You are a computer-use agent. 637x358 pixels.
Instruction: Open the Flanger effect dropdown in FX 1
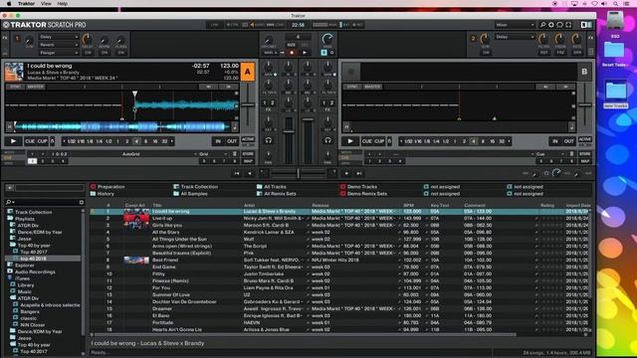[59, 53]
